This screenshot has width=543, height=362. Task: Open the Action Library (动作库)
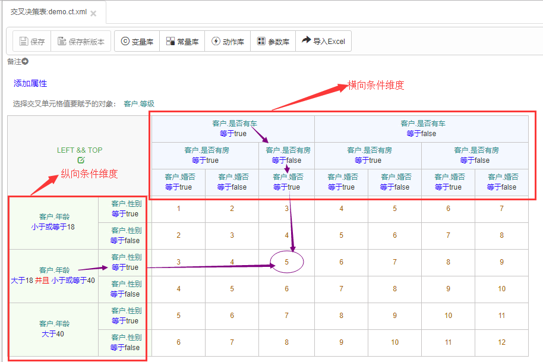coord(228,41)
